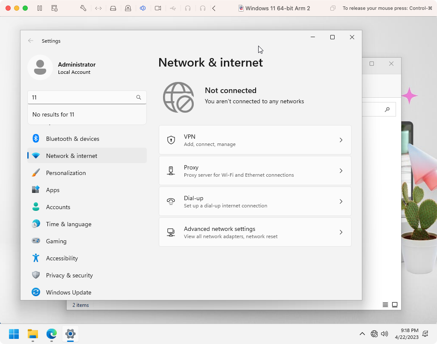Open the Windows Start menu
This screenshot has height=344, width=437.
pyautogui.click(x=14, y=334)
